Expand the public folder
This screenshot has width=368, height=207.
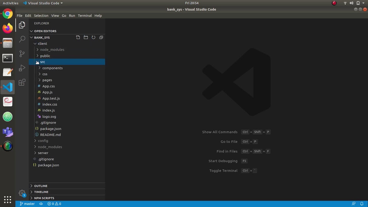[67, 56]
